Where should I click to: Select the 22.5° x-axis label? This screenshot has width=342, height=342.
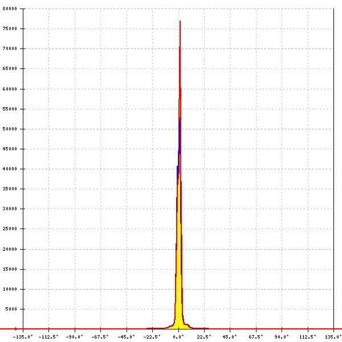tap(204, 337)
